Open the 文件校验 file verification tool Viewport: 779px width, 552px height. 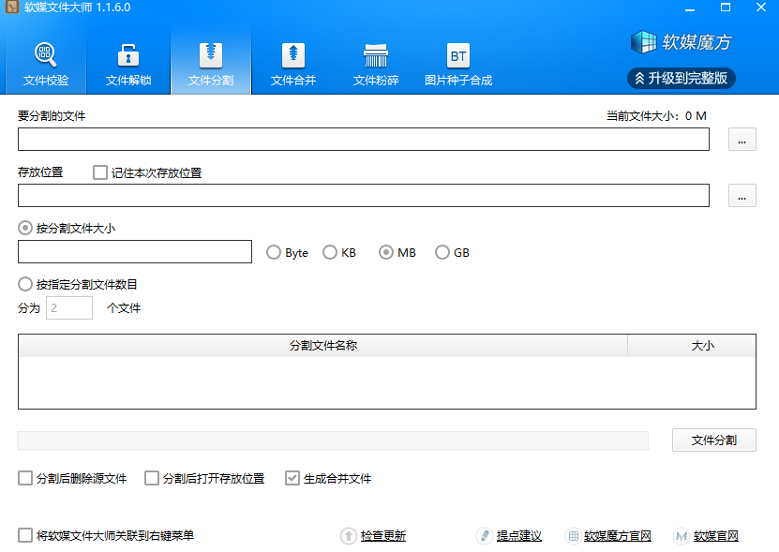tap(46, 63)
